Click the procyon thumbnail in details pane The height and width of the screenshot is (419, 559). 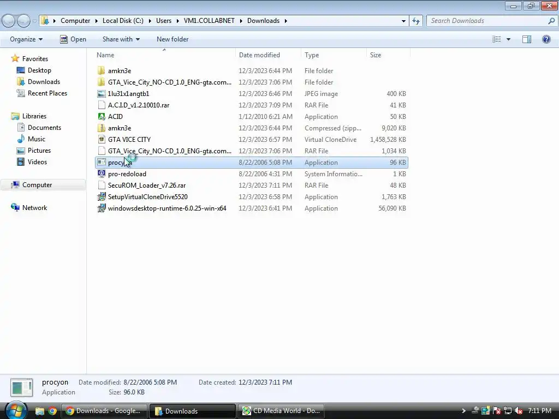(22, 387)
